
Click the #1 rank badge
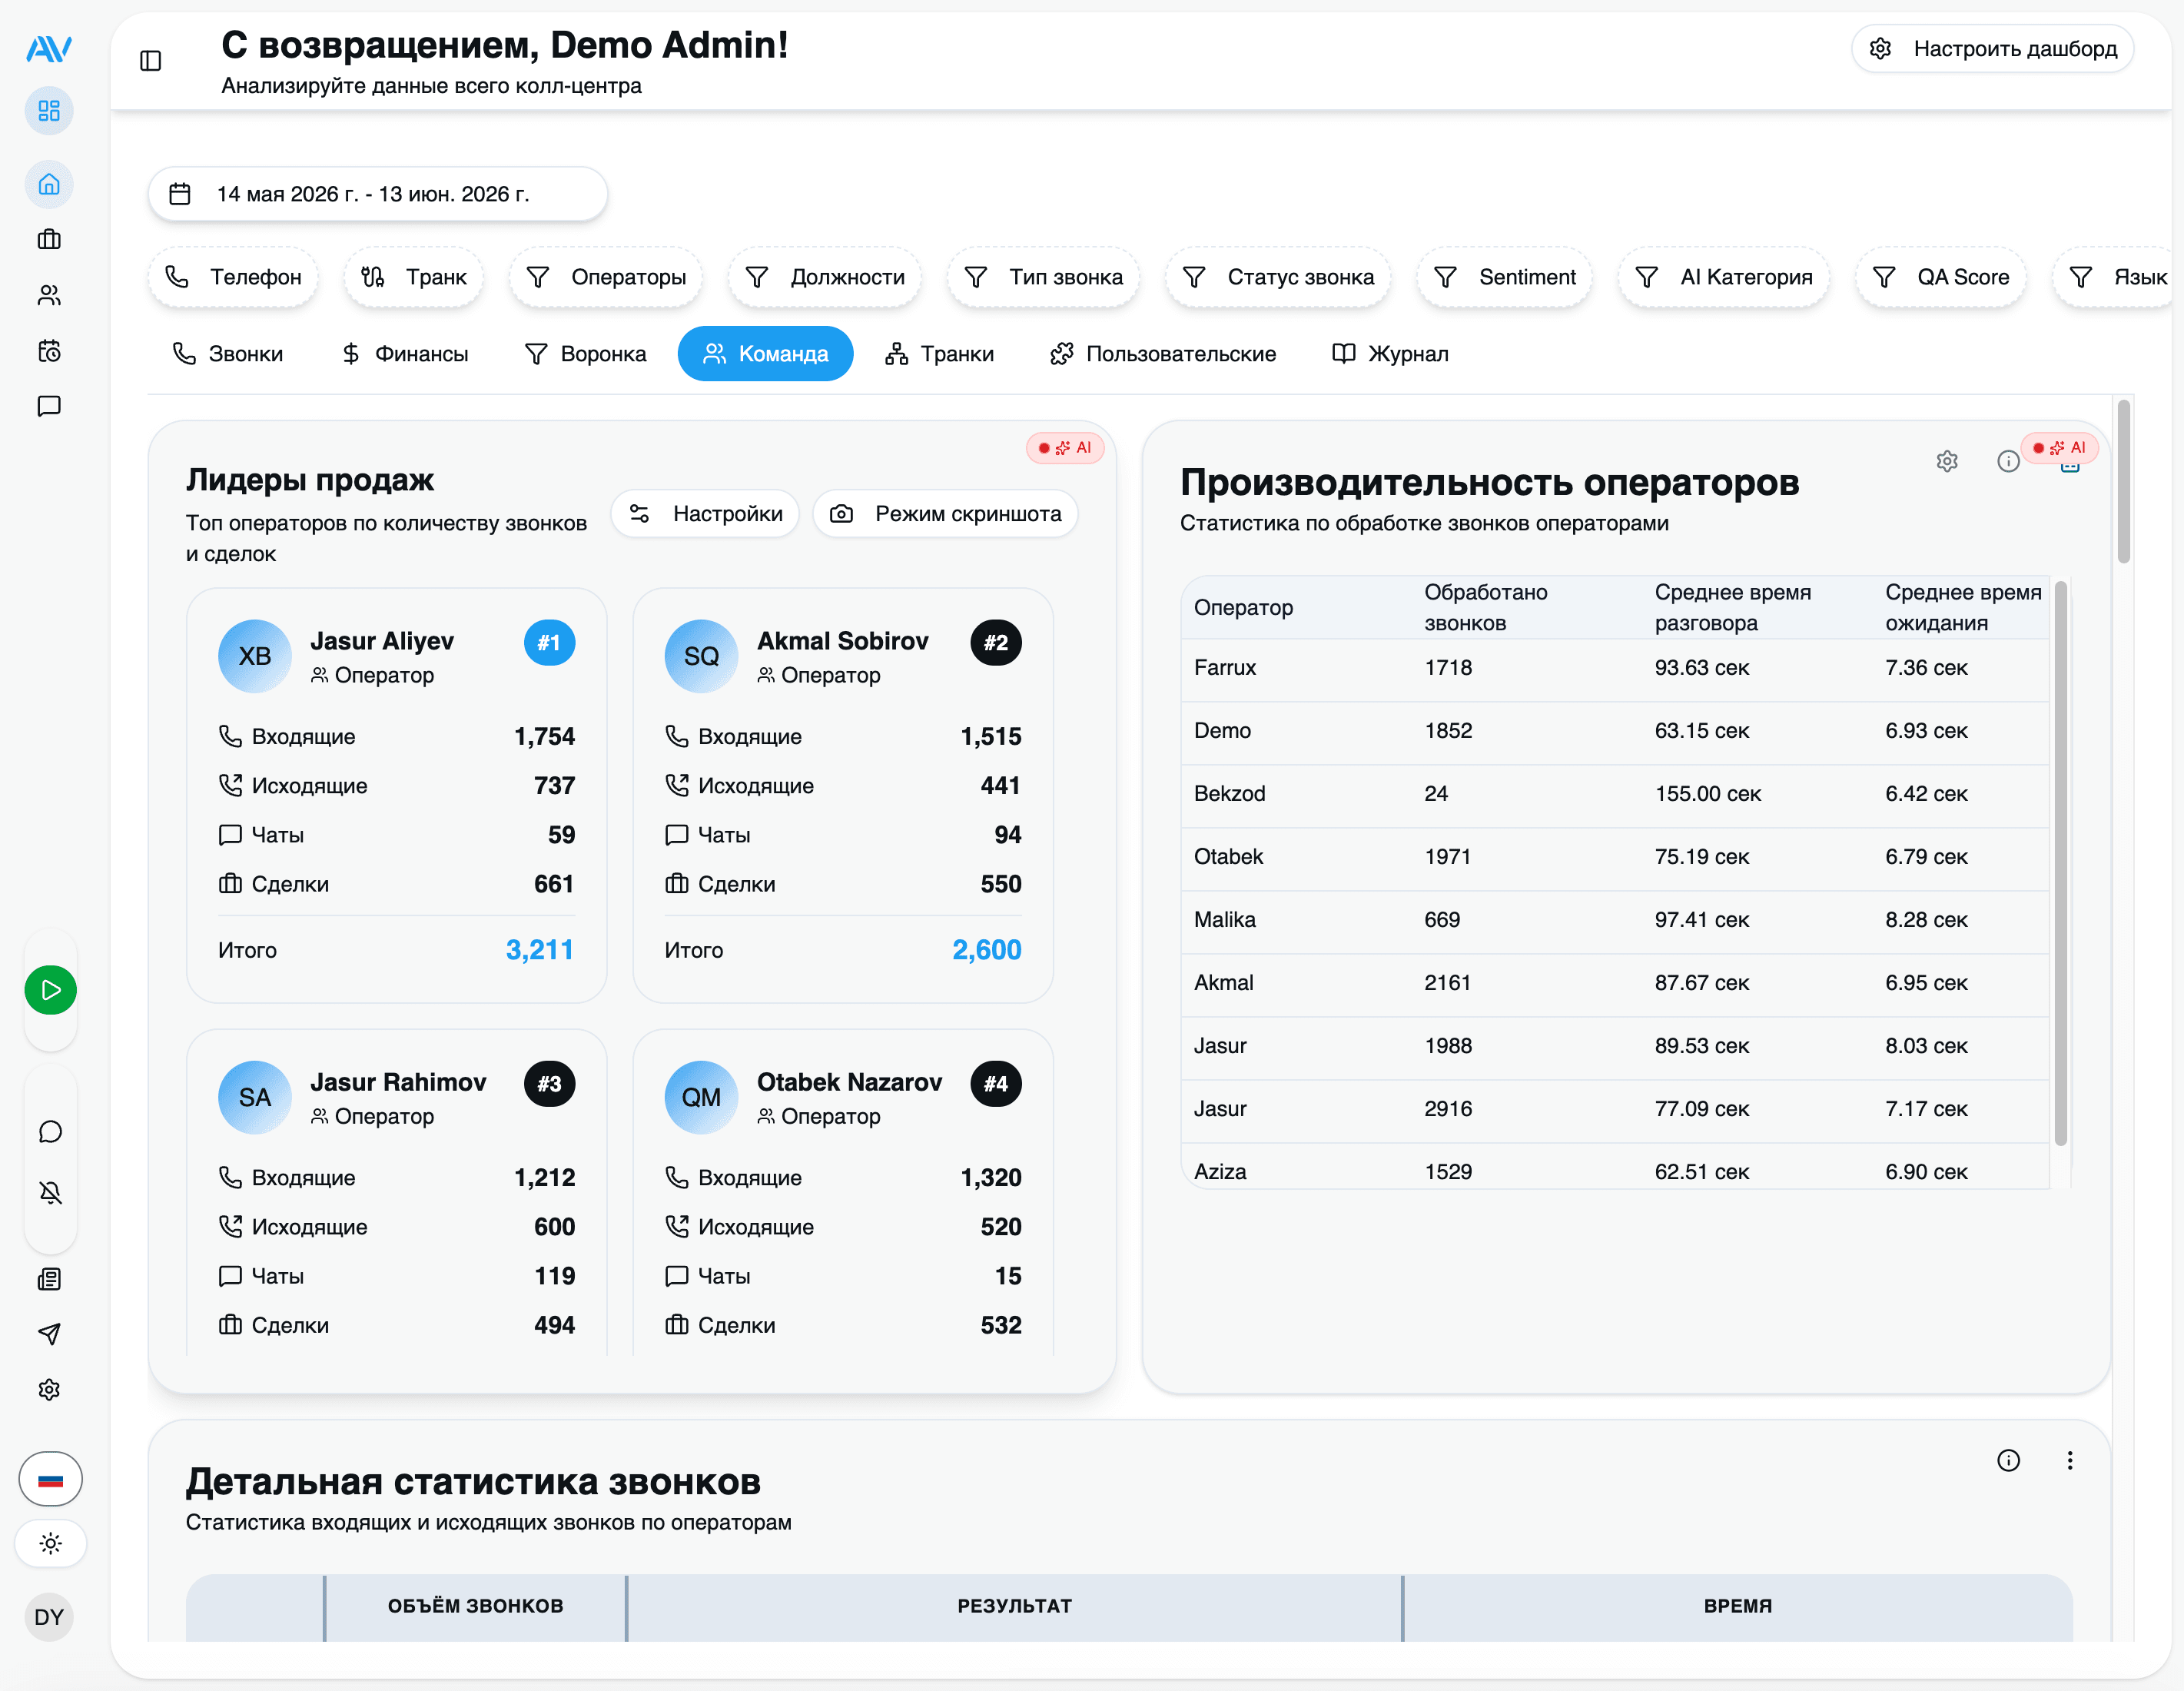click(x=549, y=642)
